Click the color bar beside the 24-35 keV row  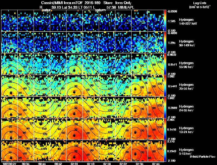coord(165,107)
